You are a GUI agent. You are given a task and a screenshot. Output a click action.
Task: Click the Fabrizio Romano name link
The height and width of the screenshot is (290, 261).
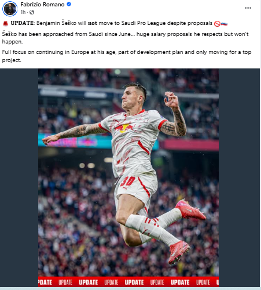pyautogui.click(x=42, y=5)
